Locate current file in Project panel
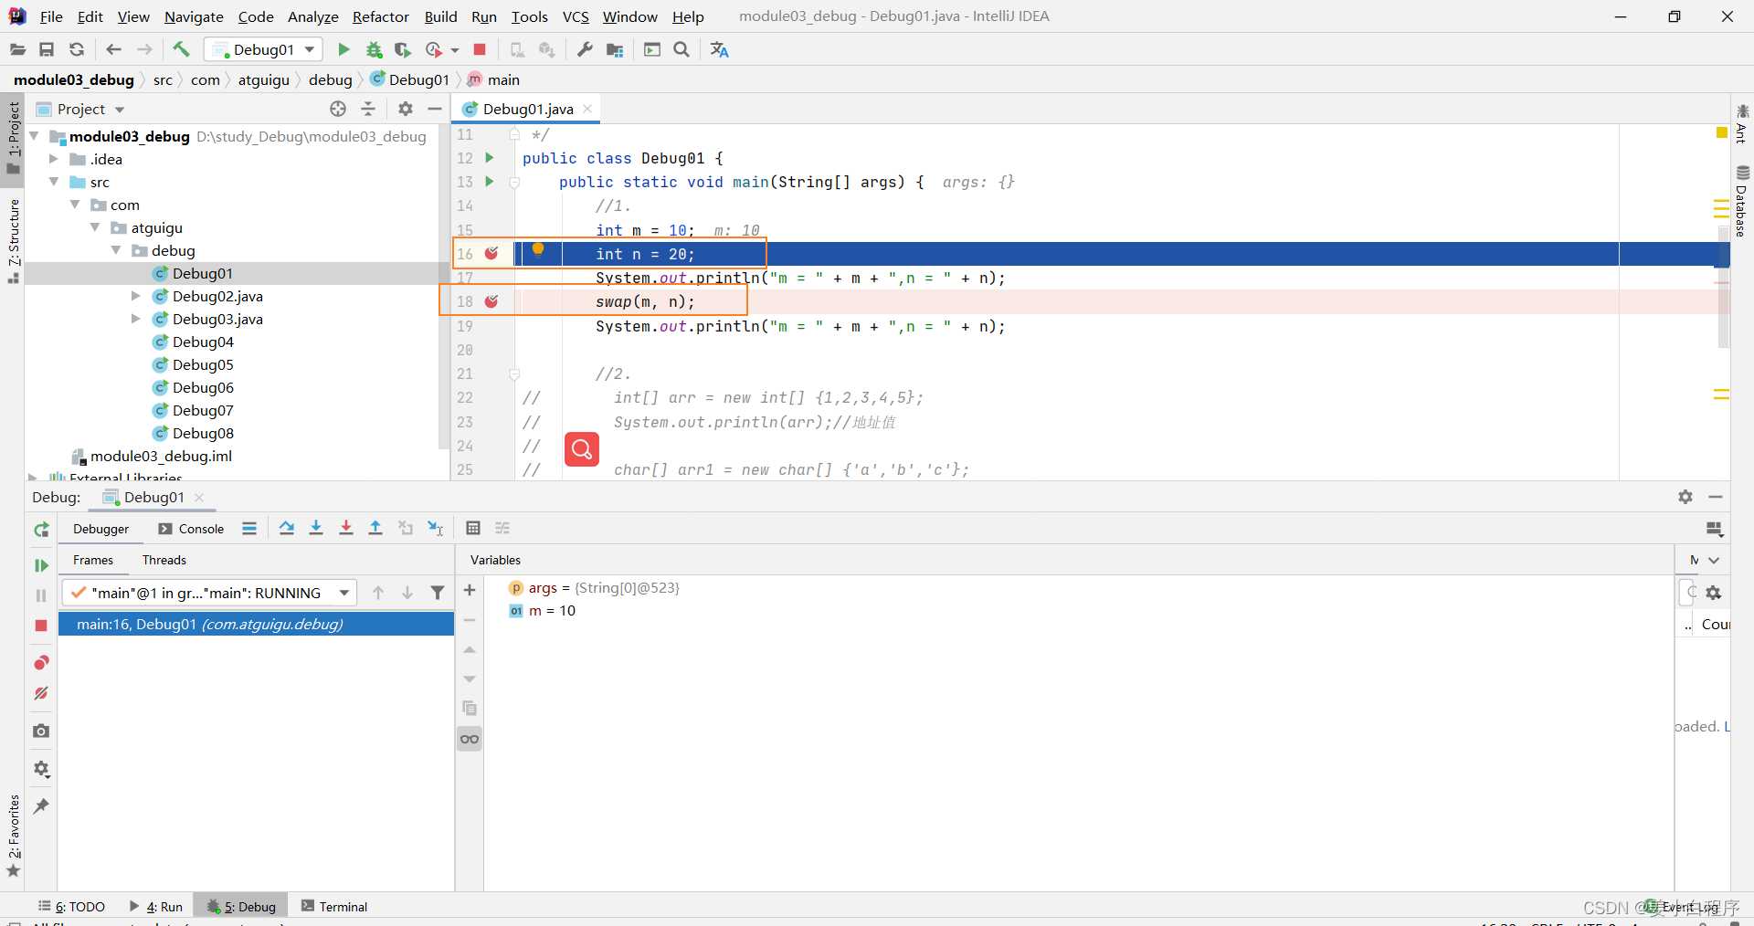Screen dimensions: 1754x926 tap(338, 109)
